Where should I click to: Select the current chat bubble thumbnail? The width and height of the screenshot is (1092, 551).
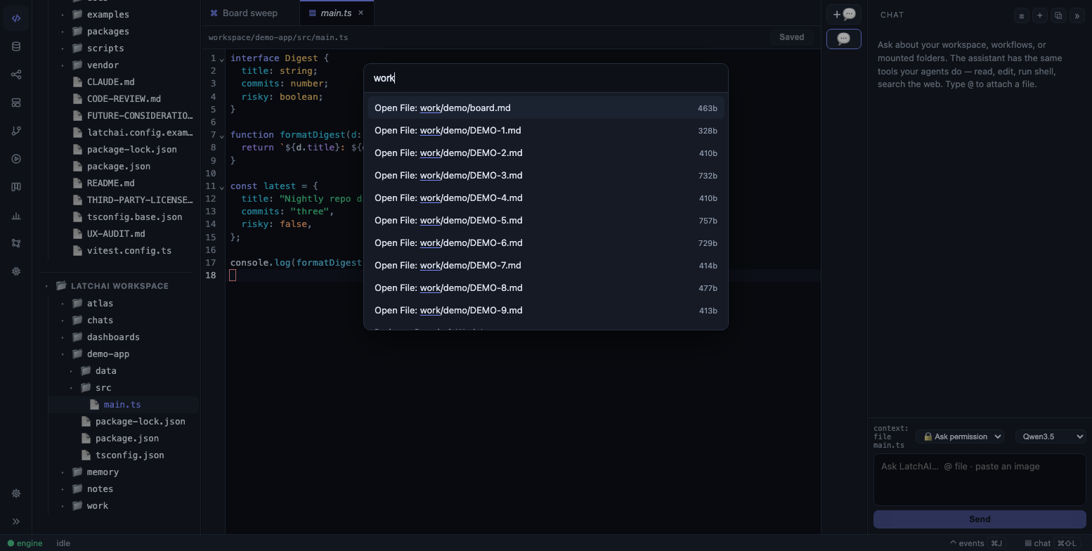click(x=844, y=39)
